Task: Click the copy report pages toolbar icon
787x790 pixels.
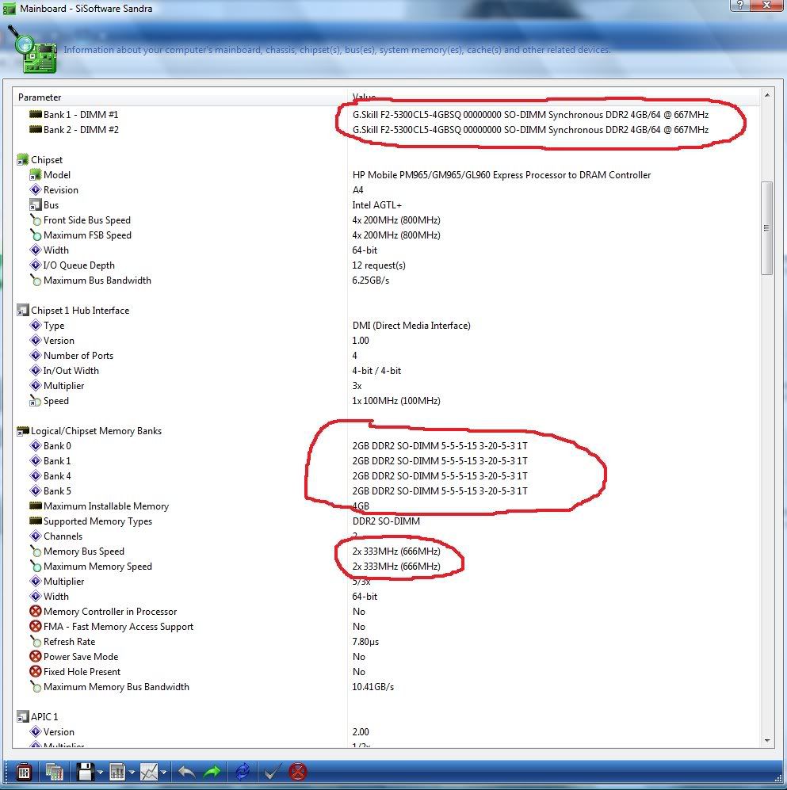Action: (54, 772)
